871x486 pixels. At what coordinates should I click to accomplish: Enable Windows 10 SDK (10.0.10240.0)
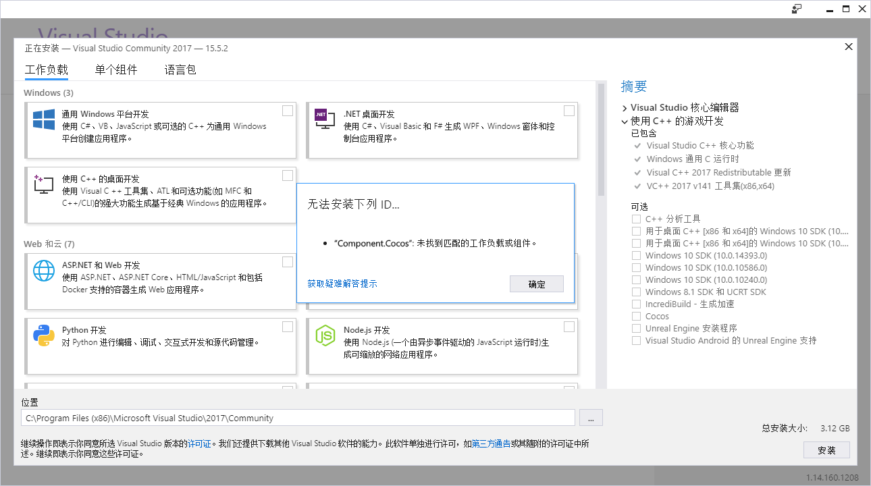click(636, 279)
